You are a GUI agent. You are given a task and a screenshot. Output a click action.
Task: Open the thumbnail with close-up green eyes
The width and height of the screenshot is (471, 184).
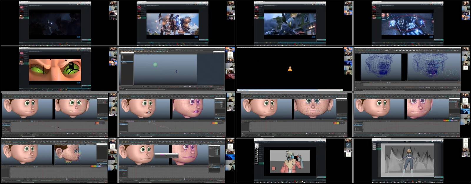tap(59, 69)
